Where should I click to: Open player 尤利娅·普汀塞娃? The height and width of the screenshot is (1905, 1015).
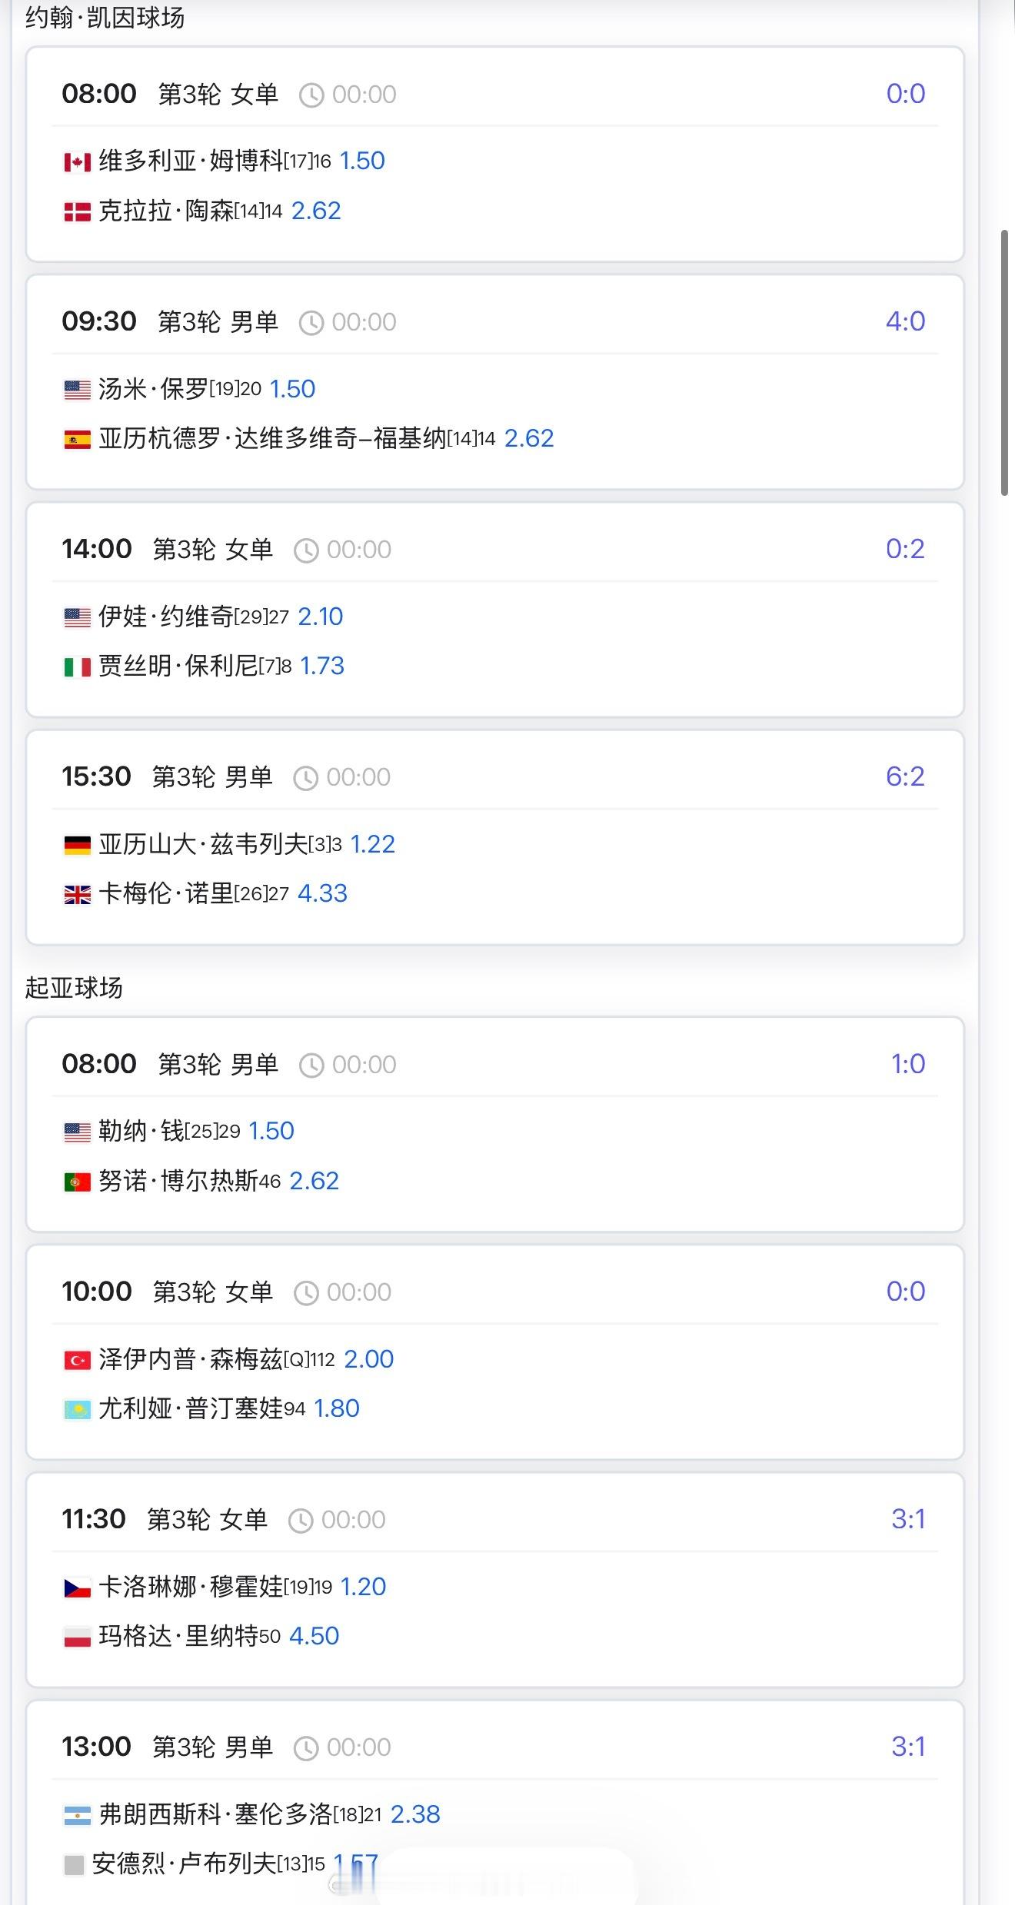[191, 1408]
